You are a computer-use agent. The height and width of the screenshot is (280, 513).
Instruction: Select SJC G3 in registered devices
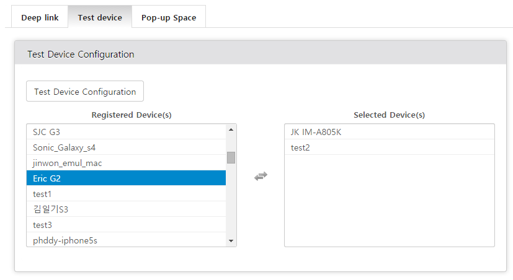pyautogui.click(x=127, y=132)
